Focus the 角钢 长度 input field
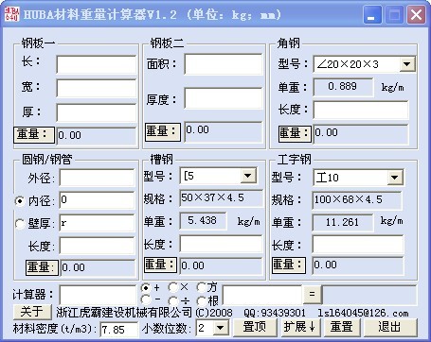Image resolution: width=431 pixels, height=342 pixels. (x=361, y=110)
